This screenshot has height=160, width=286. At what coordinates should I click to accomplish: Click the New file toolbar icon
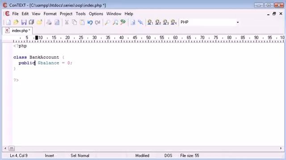click(8, 22)
